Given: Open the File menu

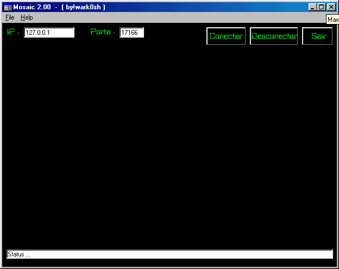Looking at the screenshot, I should (x=10, y=17).
